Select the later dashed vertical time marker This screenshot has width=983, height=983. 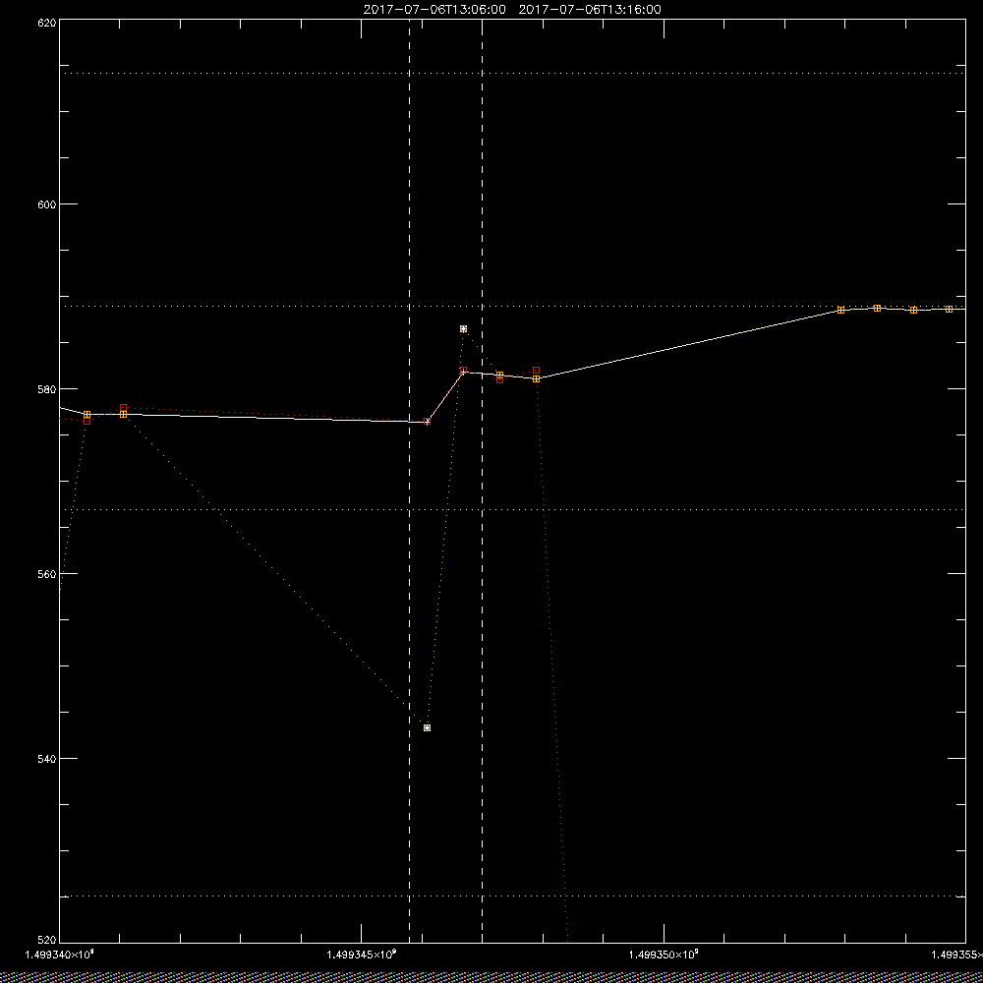click(482, 481)
